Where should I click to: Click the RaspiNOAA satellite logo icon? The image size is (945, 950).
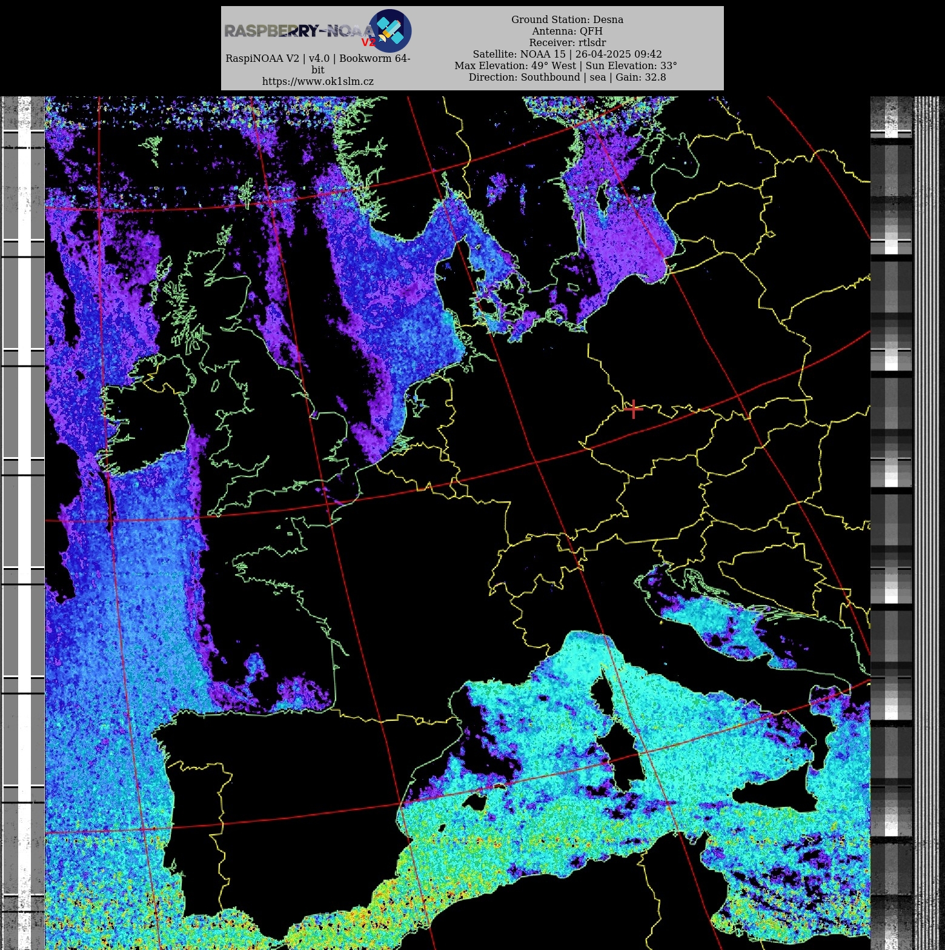tap(390, 30)
